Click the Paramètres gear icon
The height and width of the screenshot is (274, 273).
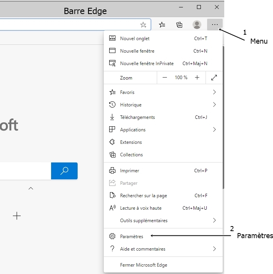tap(112, 236)
